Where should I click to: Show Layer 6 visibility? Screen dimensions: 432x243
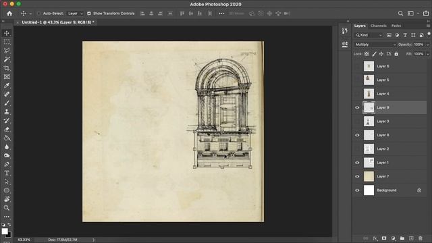click(357, 66)
